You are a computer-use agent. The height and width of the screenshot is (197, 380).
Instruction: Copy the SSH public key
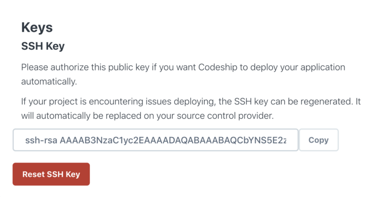(318, 140)
